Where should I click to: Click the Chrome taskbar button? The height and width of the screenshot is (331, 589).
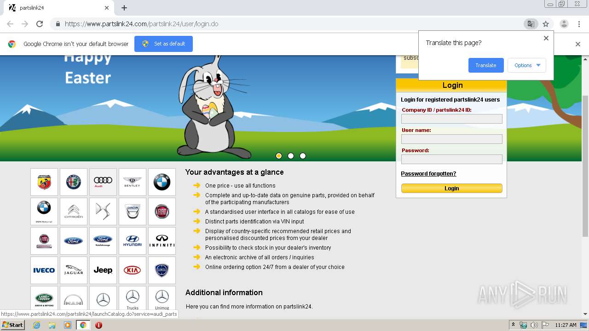click(x=83, y=325)
